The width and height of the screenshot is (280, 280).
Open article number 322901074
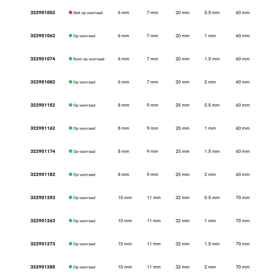click(43, 59)
